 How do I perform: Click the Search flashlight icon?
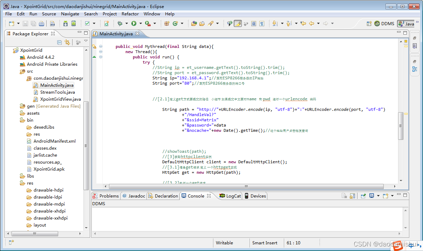point(211,23)
